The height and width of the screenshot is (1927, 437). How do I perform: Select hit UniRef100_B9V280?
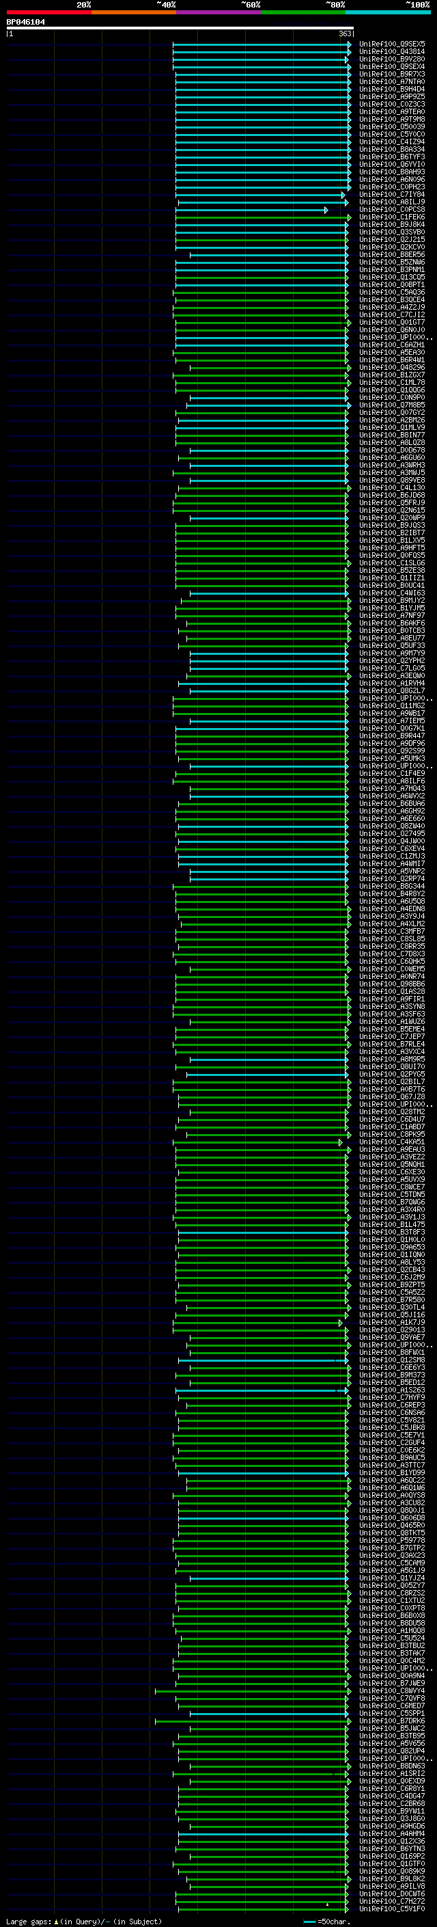pyautogui.click(x=391, y=59)
